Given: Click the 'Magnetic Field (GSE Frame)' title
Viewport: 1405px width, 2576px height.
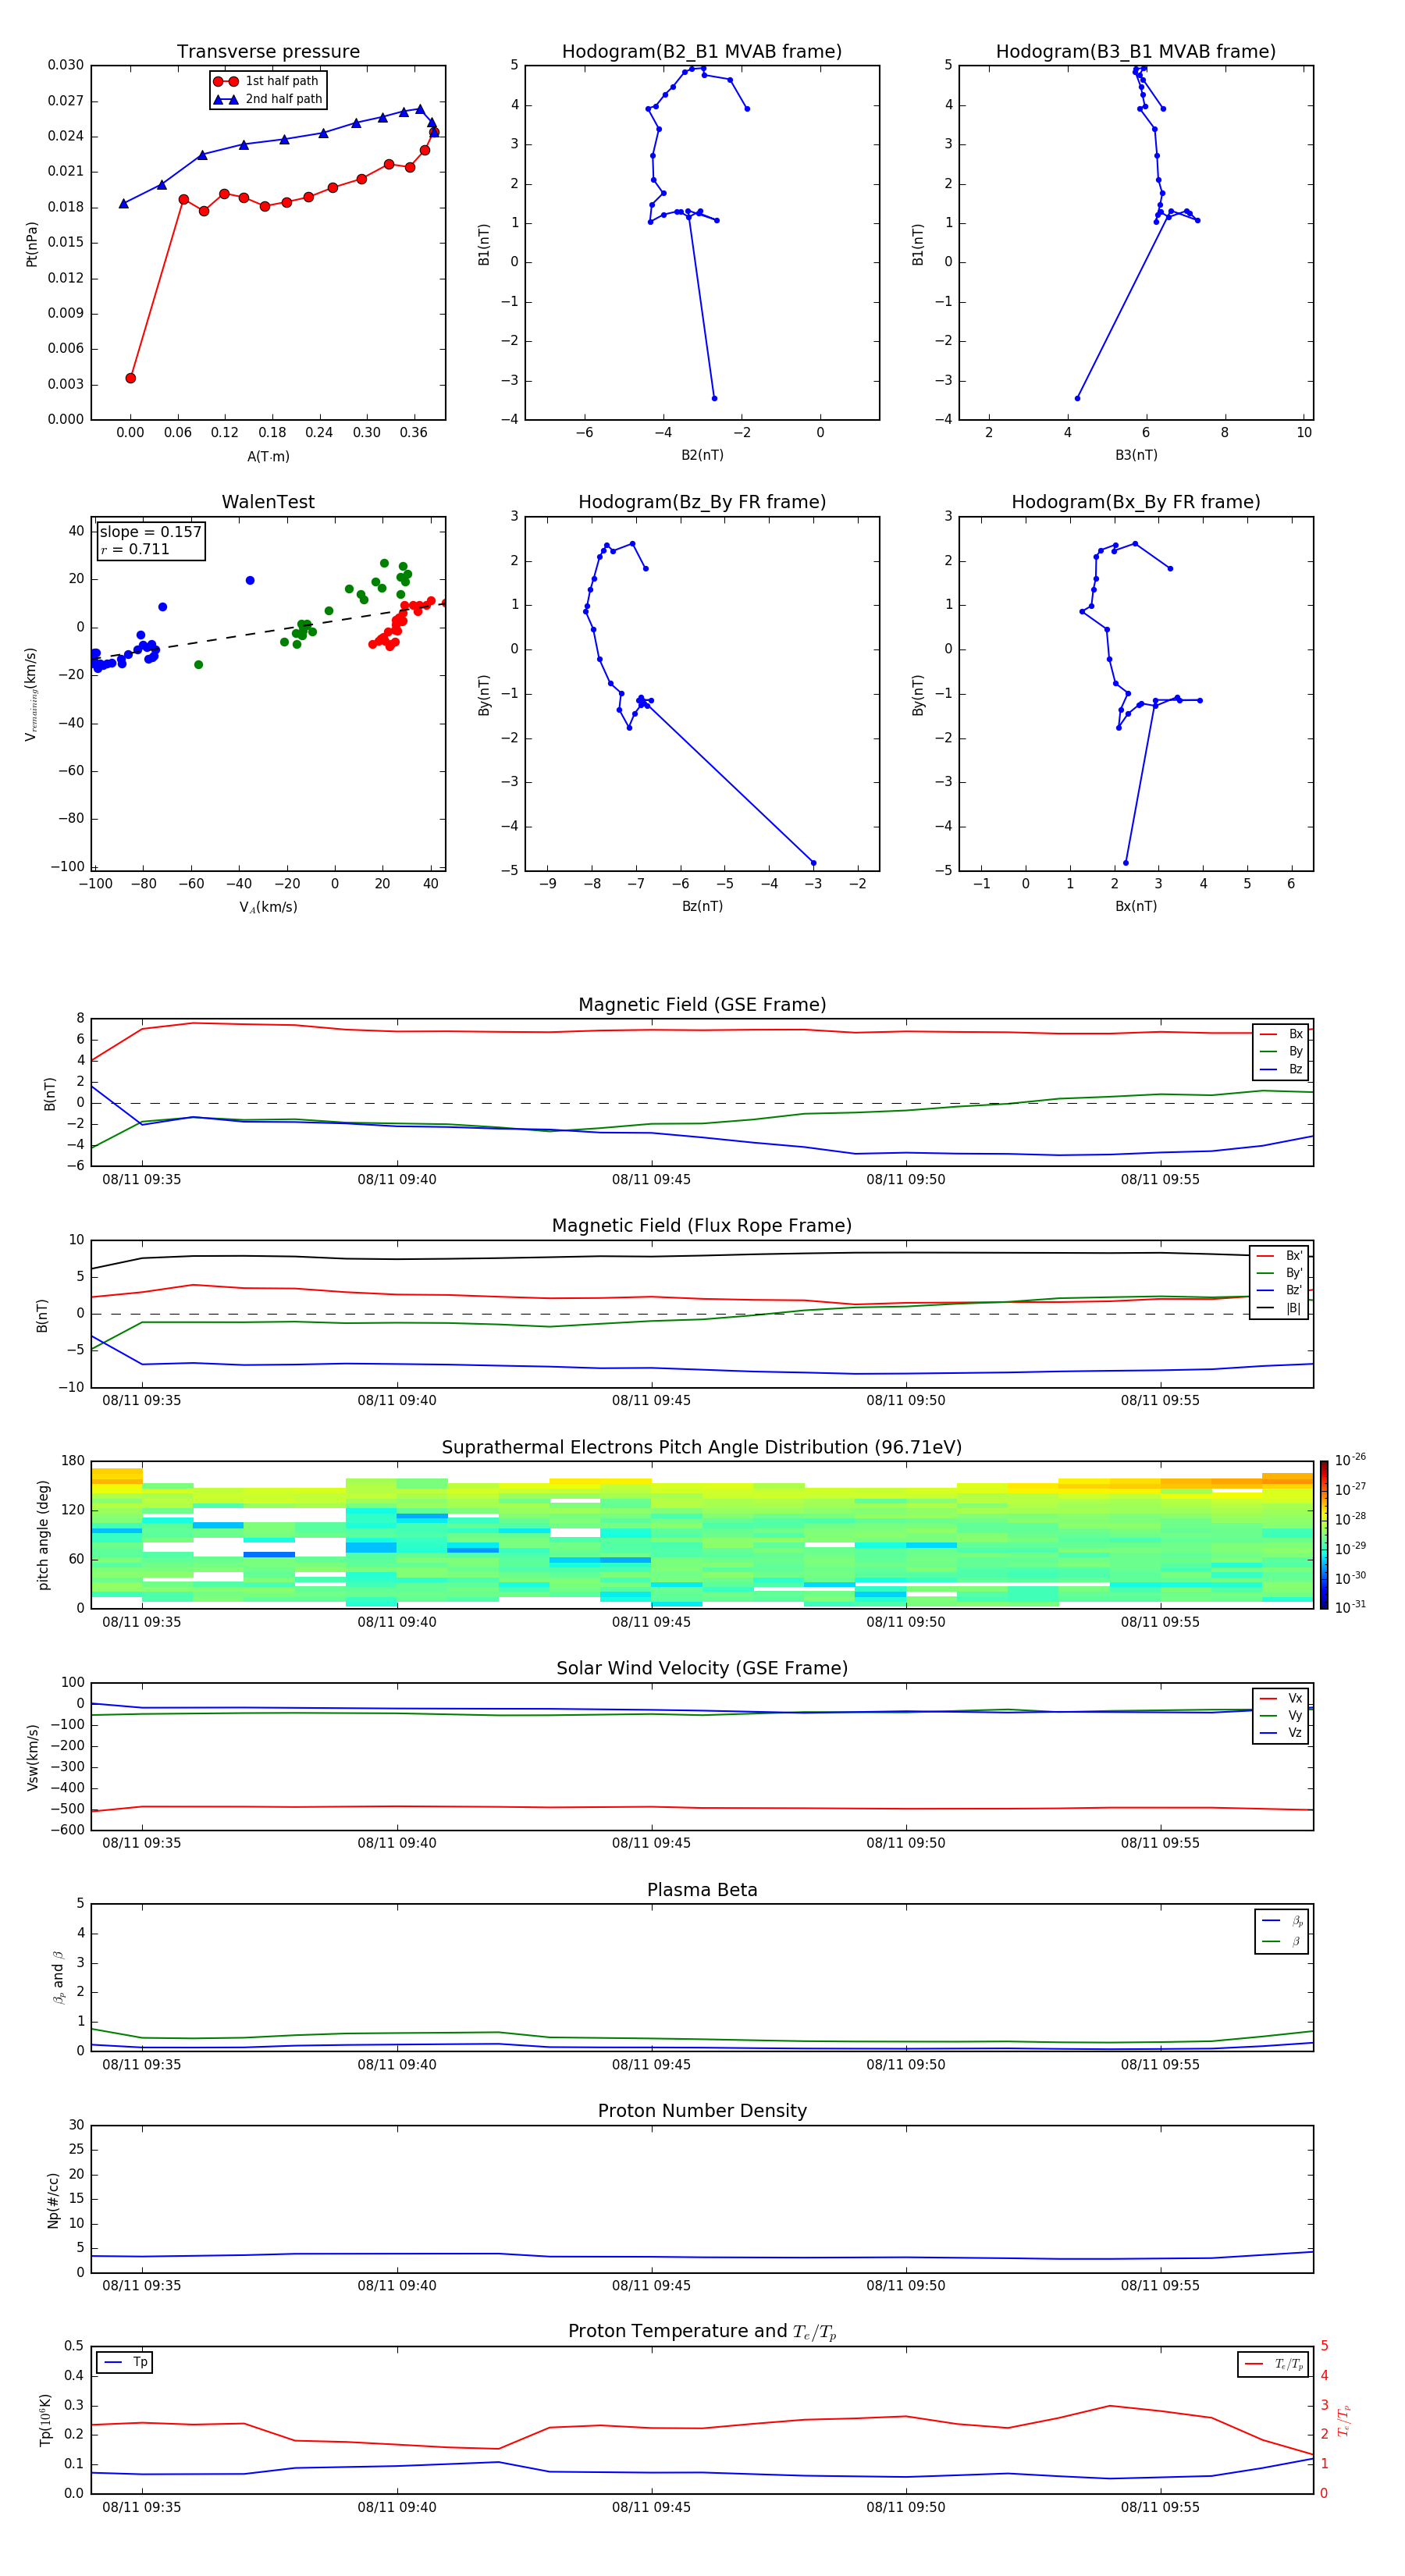Looking at the screenshot, I should [702, 1005].
